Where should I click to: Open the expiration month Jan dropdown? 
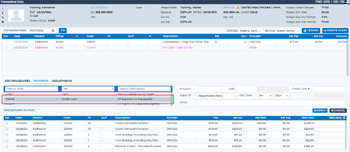coord(264,95)
